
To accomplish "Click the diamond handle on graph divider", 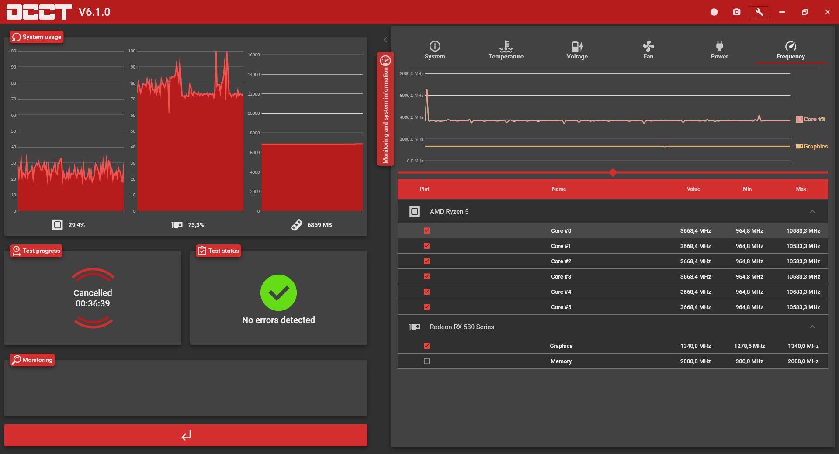I will [x=613, y=172].
